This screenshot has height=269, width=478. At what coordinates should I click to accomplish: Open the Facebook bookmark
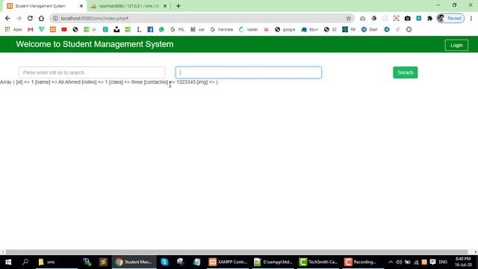(150, 30)
